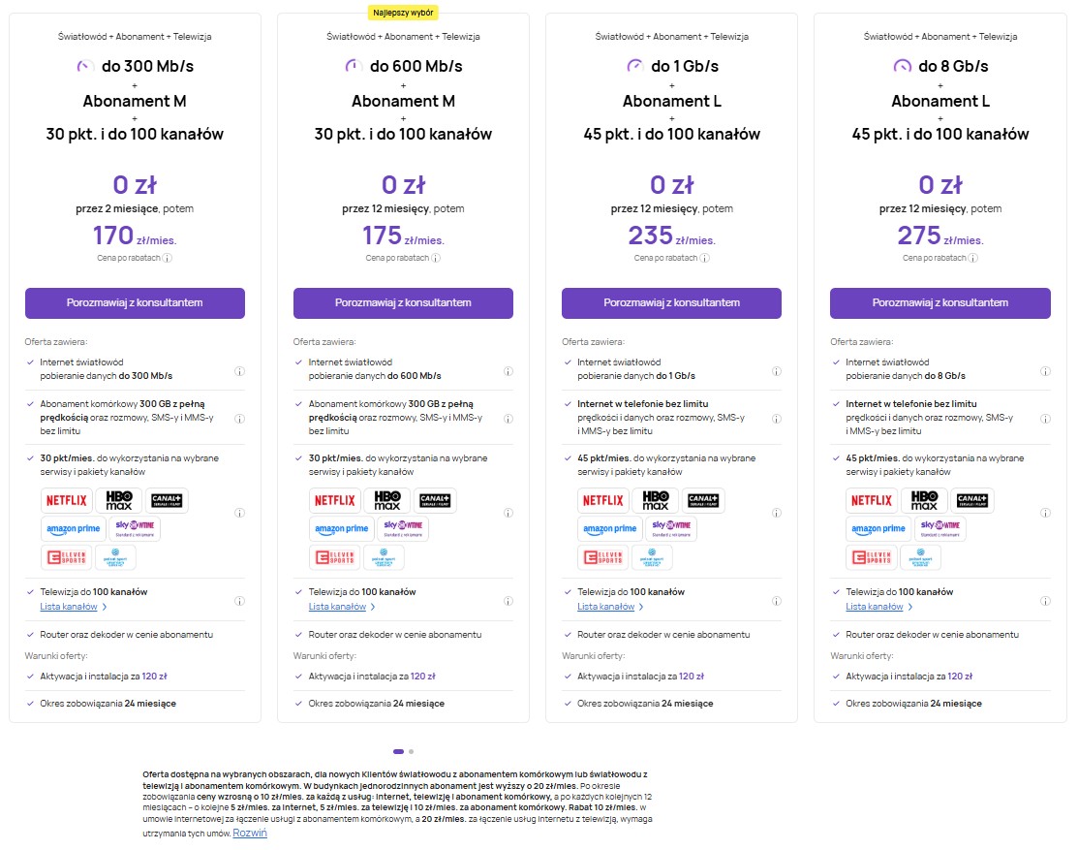Viewport: 1078px width, 850px height.
Task: Click the Amazon Prime logo in the 8 Gb/s plan
Action: coord(878,528)
